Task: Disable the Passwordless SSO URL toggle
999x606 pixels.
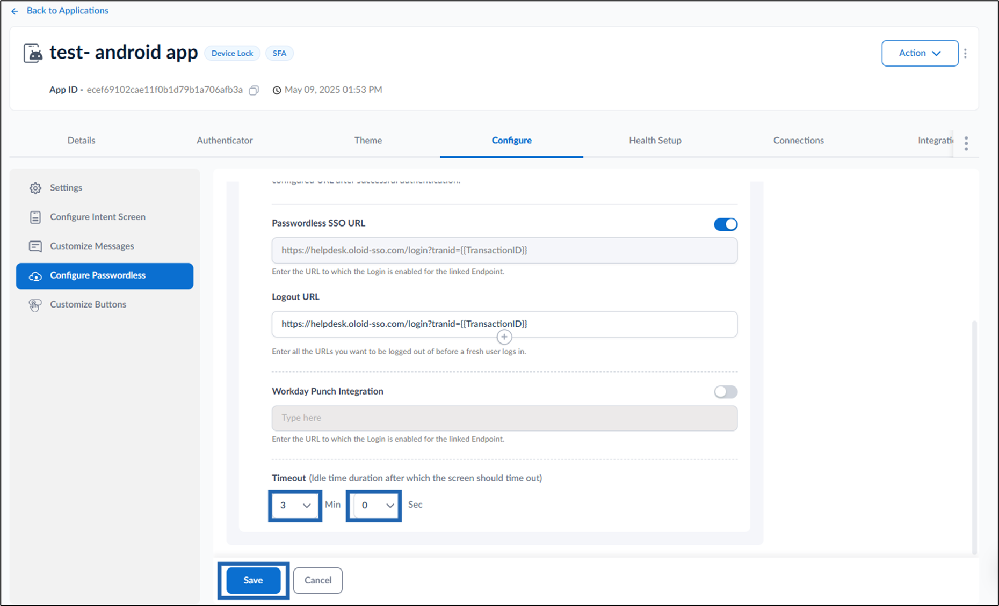Action: pos(726,224)
